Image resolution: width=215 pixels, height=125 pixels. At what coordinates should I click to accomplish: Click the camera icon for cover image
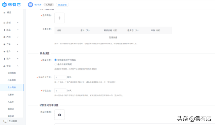coord(59,115)
